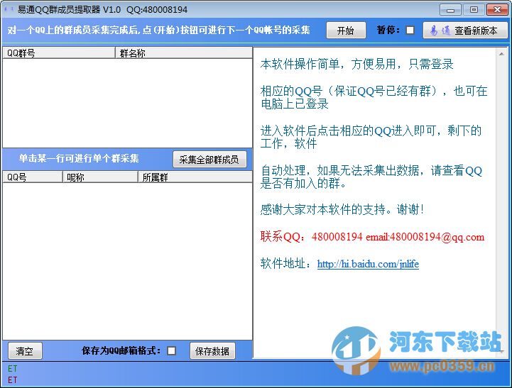Sort by QQ号 column header
This screenshot has width=512, height=388.
pos(33,177)
